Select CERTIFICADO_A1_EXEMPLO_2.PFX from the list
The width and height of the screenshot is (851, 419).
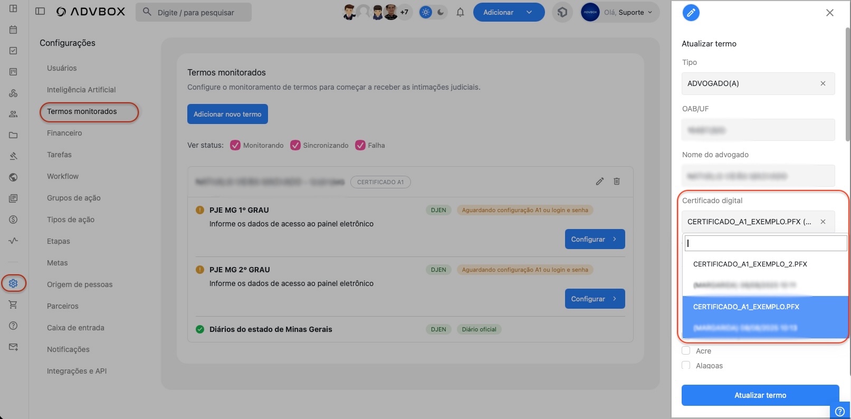[750, 264]
